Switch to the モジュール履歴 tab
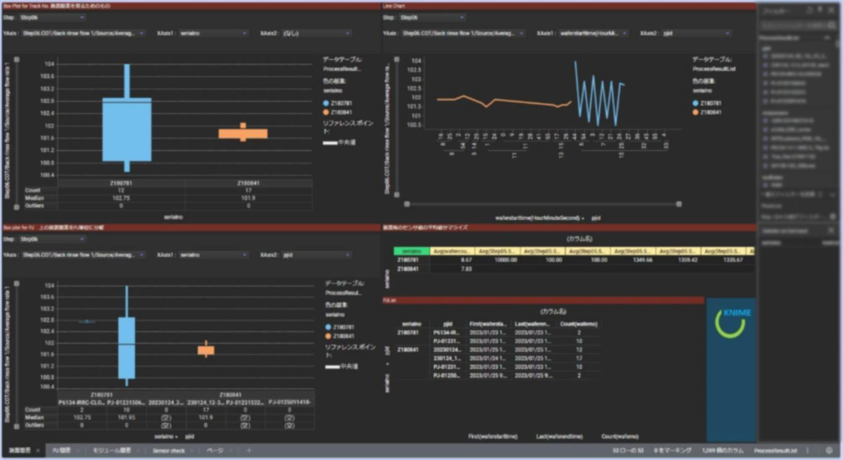Viewport: 843px width, 460px height. pyautogui.click(x=112, y=451)
